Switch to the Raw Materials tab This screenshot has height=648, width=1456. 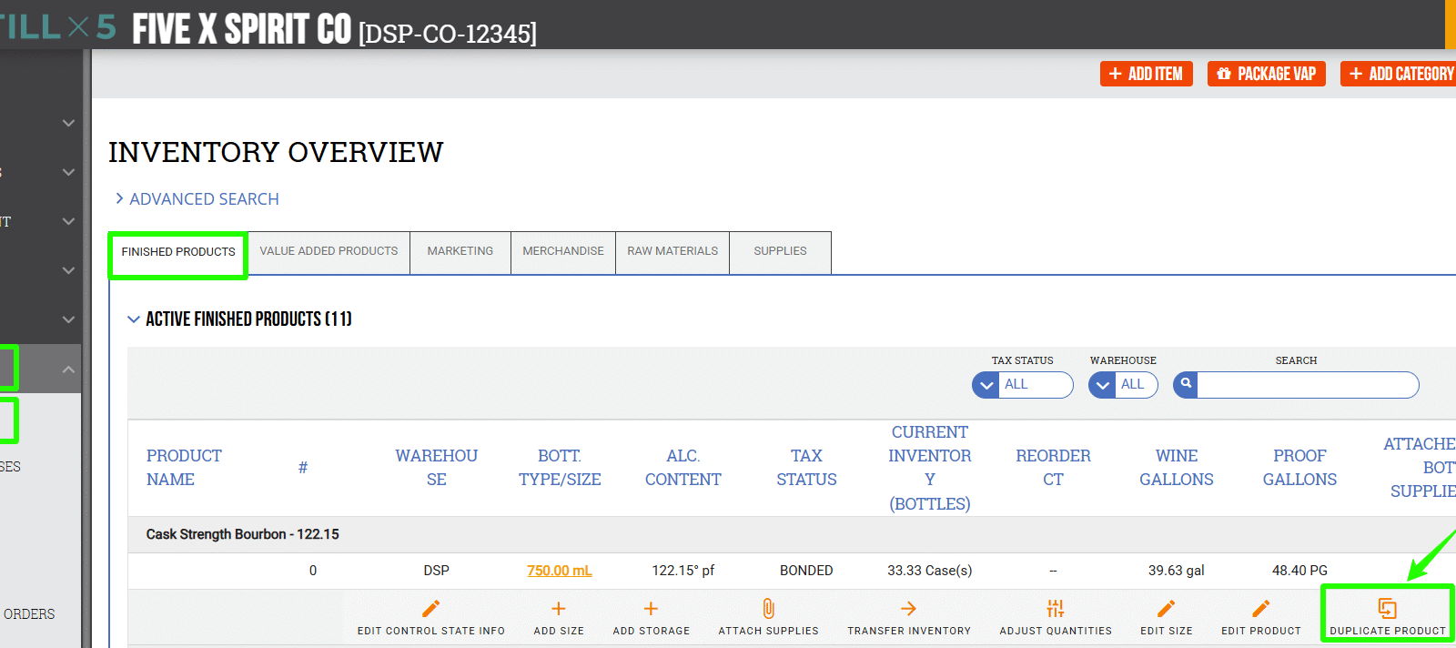click(x=672, y=251)
